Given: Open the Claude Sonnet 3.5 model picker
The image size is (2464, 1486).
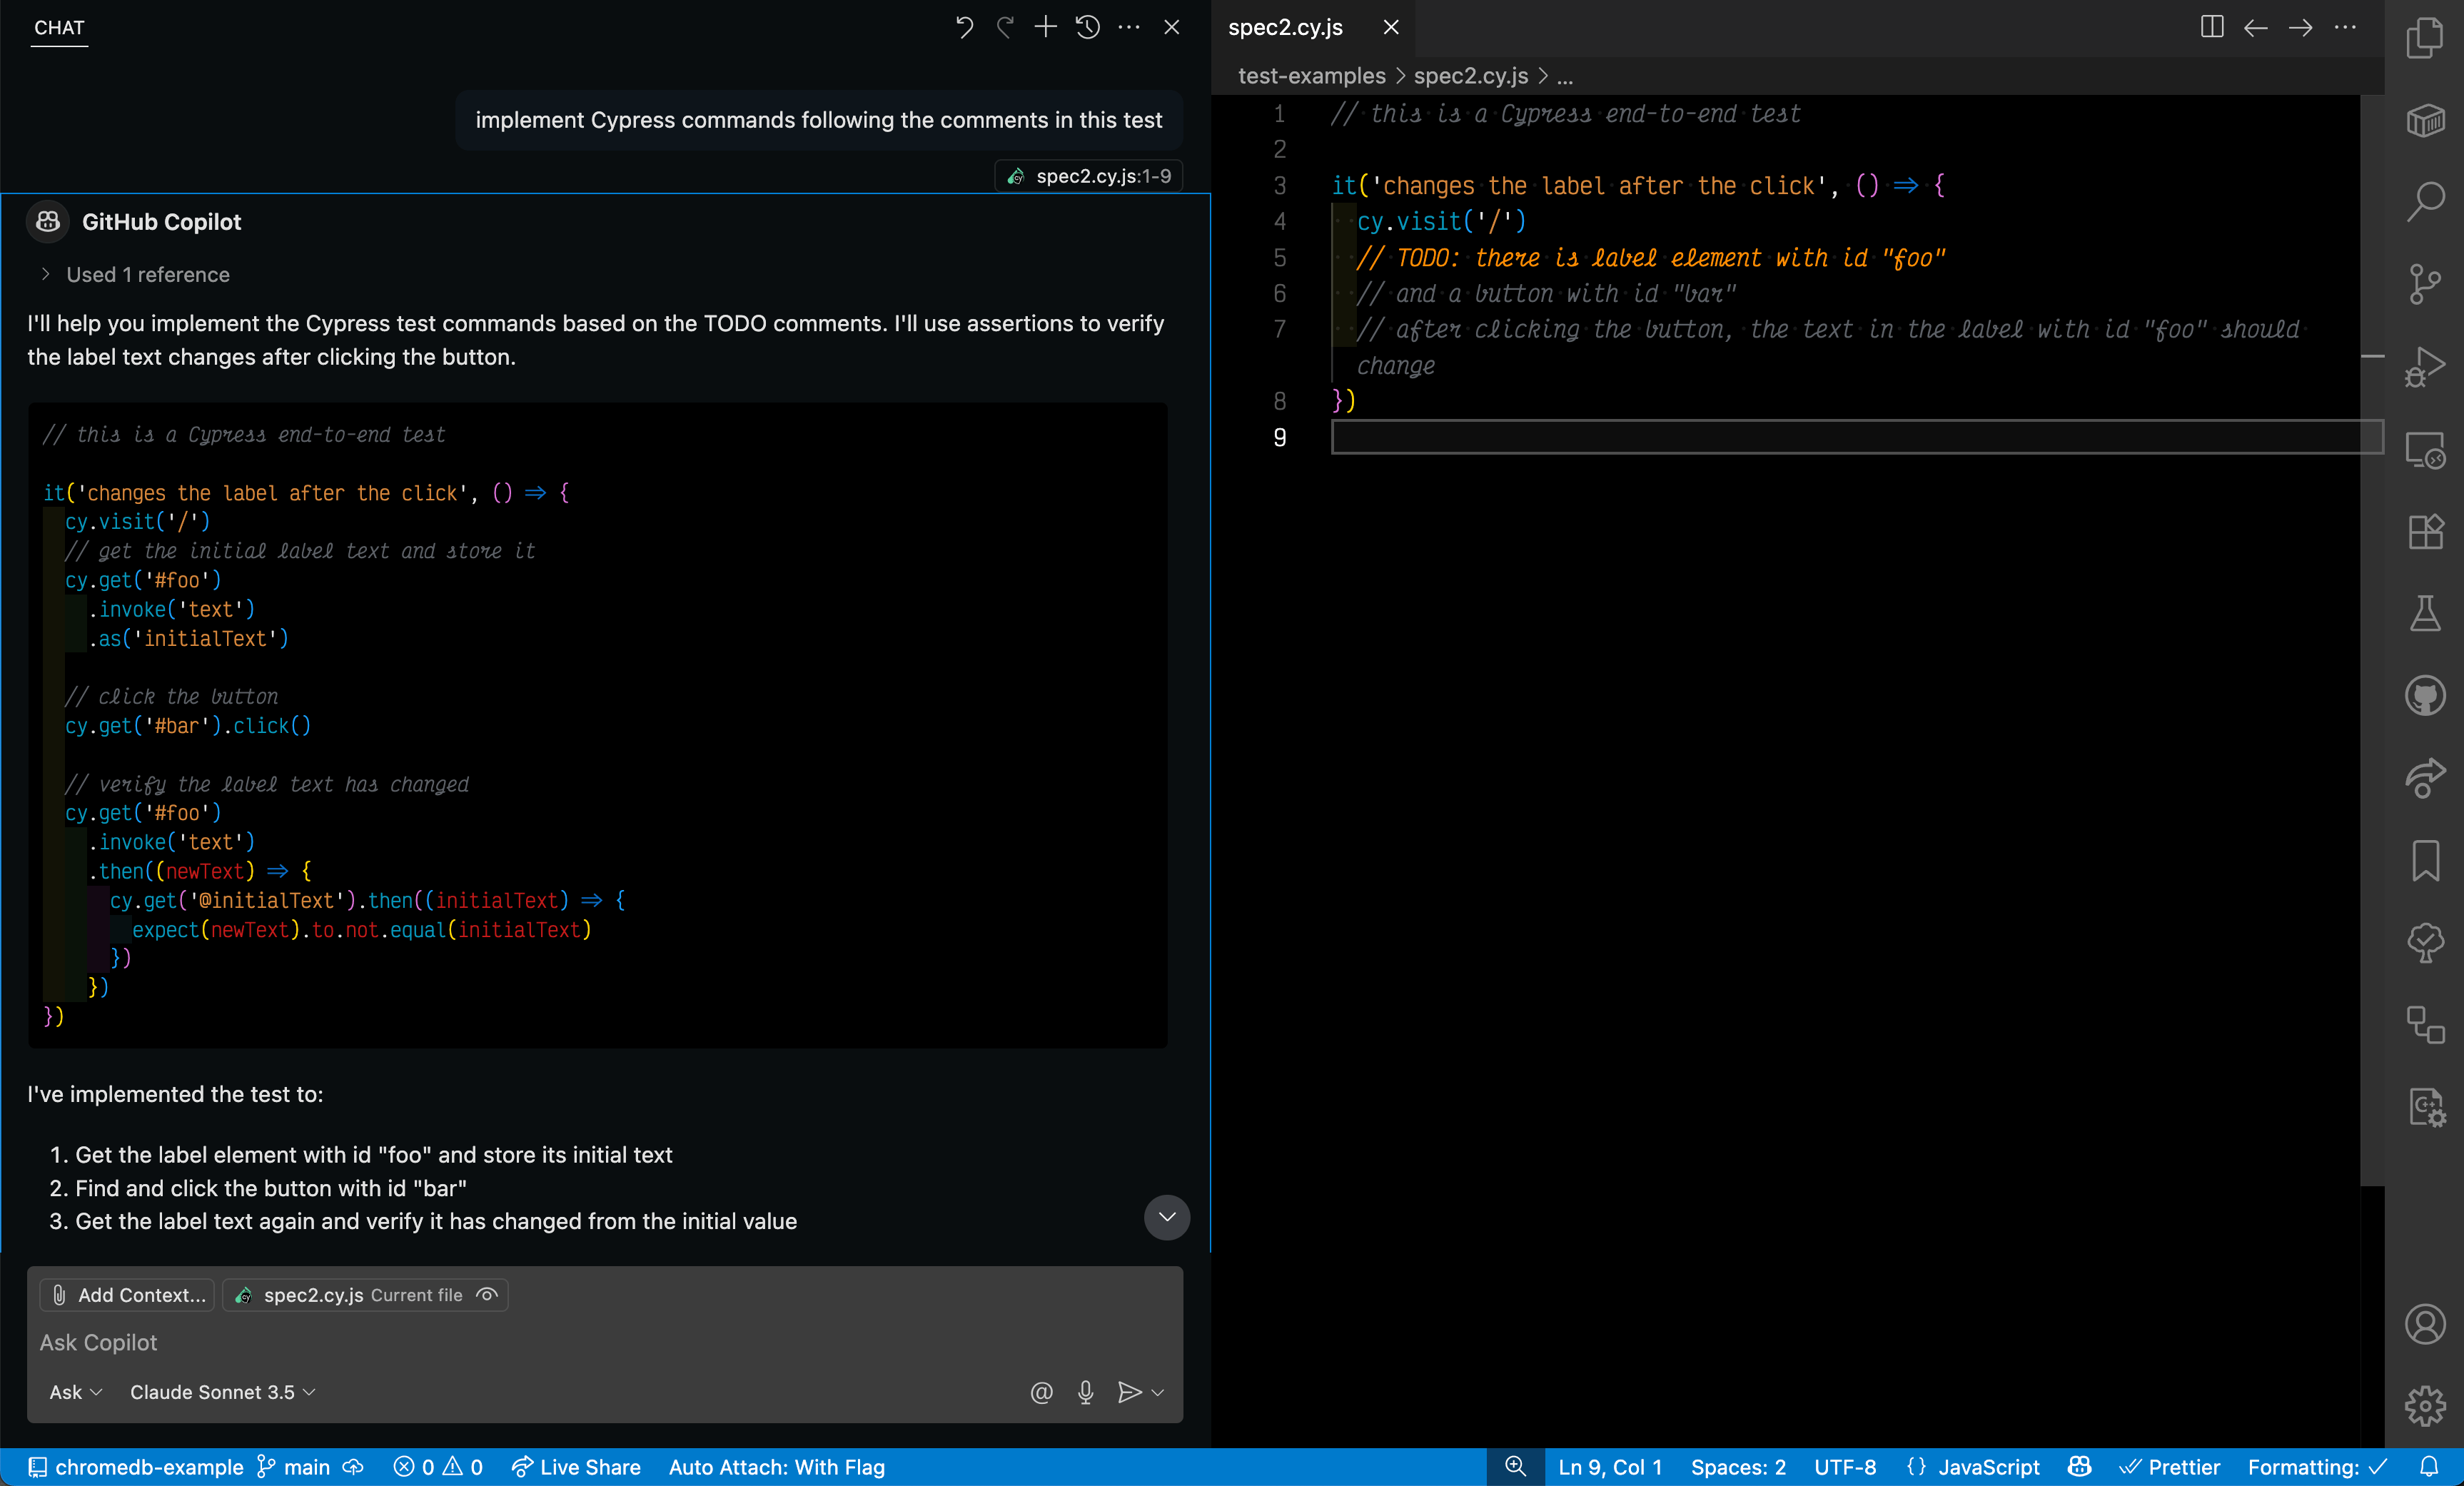Looking at the screenshot, I should tap(222, 1392).
